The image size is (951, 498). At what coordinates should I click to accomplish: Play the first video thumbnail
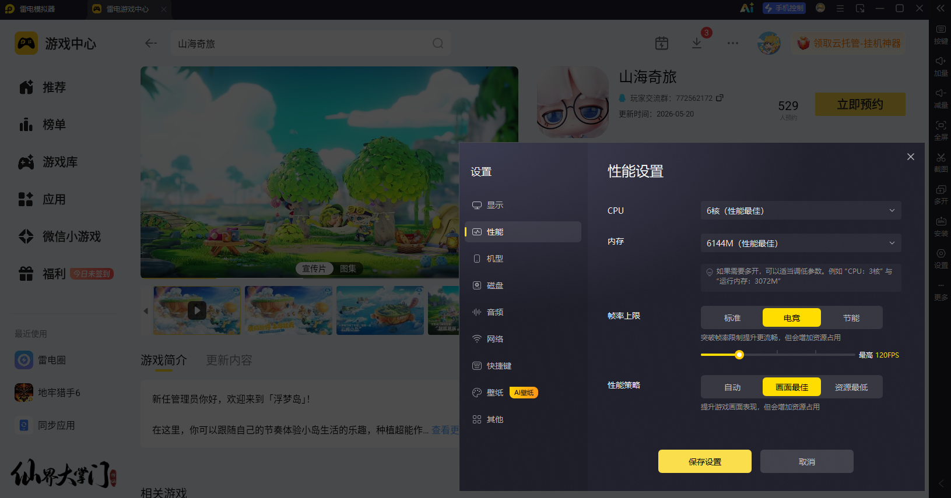[197, 310]
